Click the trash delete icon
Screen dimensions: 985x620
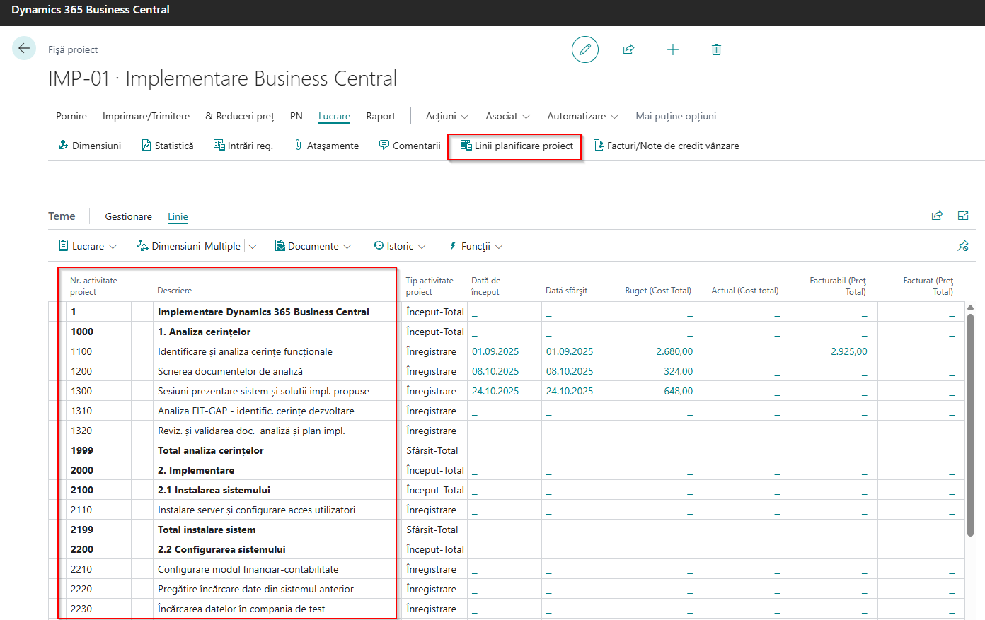coord(716,49)
